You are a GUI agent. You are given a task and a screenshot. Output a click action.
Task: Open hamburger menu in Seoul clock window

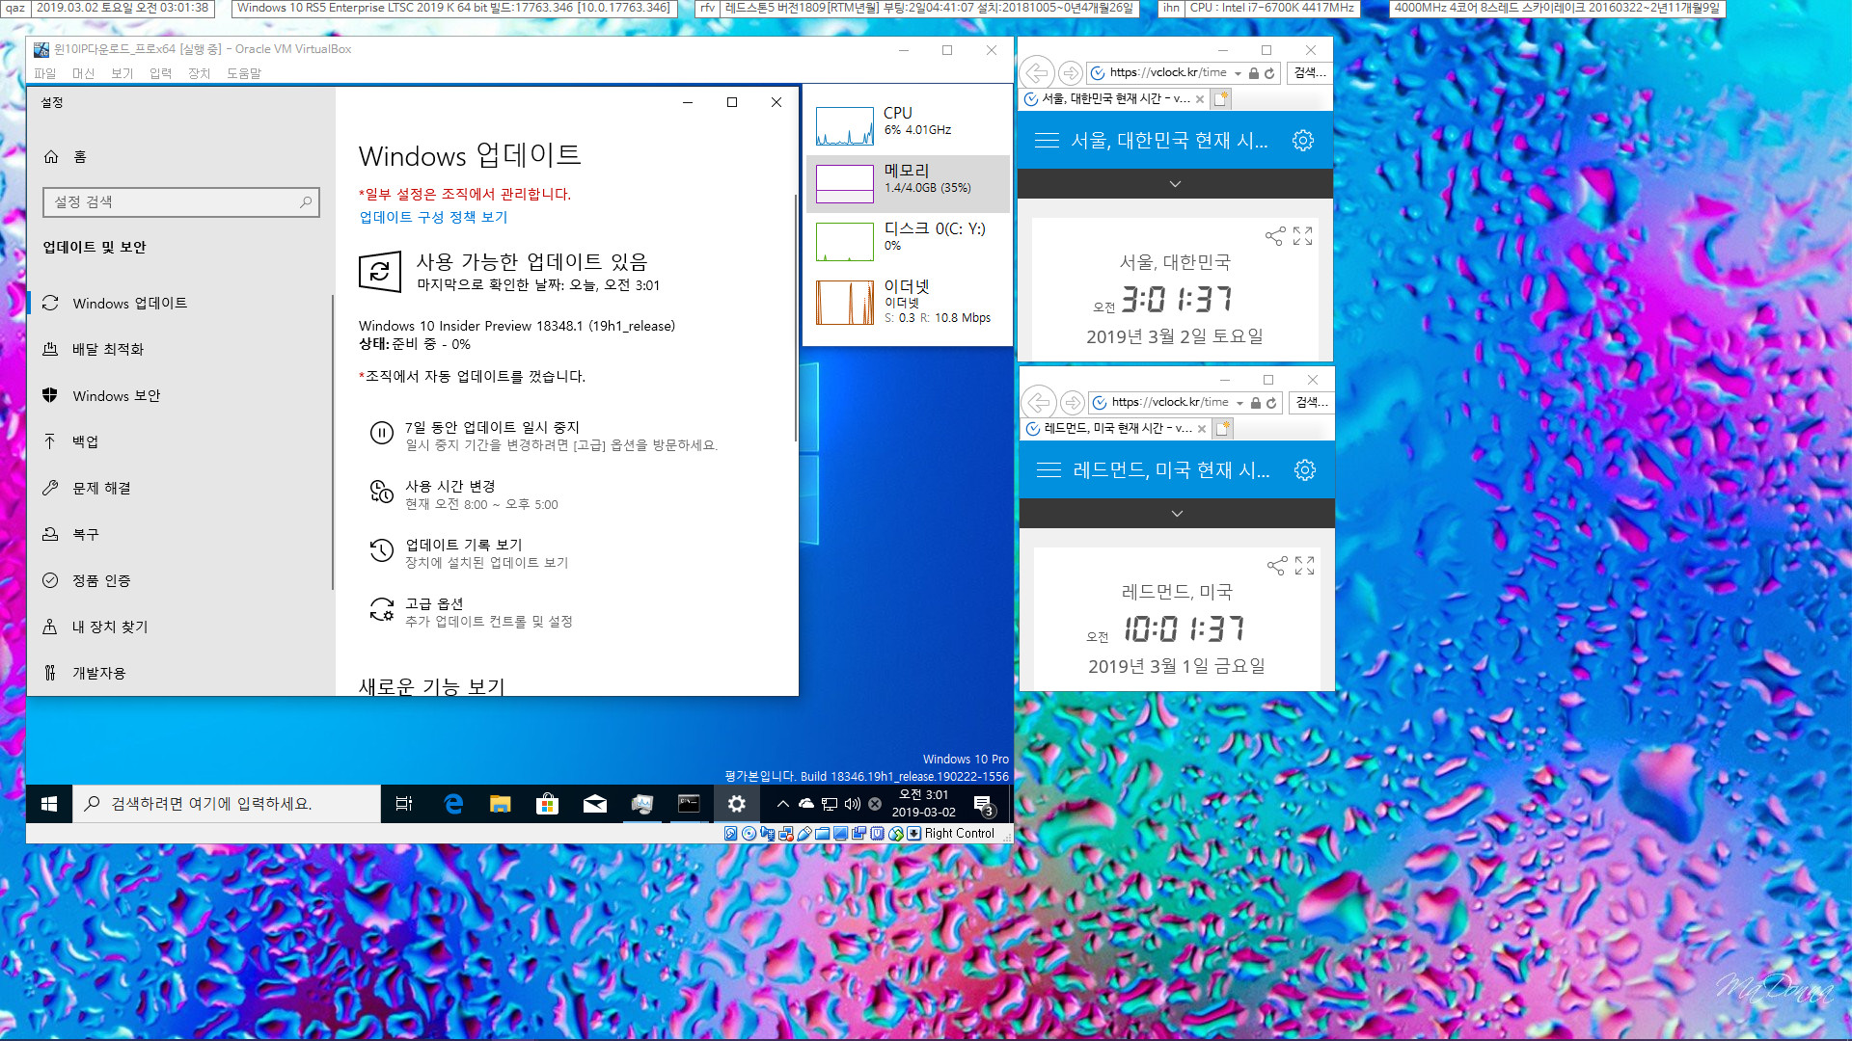pyautogui.click(x=1047, y=141)
